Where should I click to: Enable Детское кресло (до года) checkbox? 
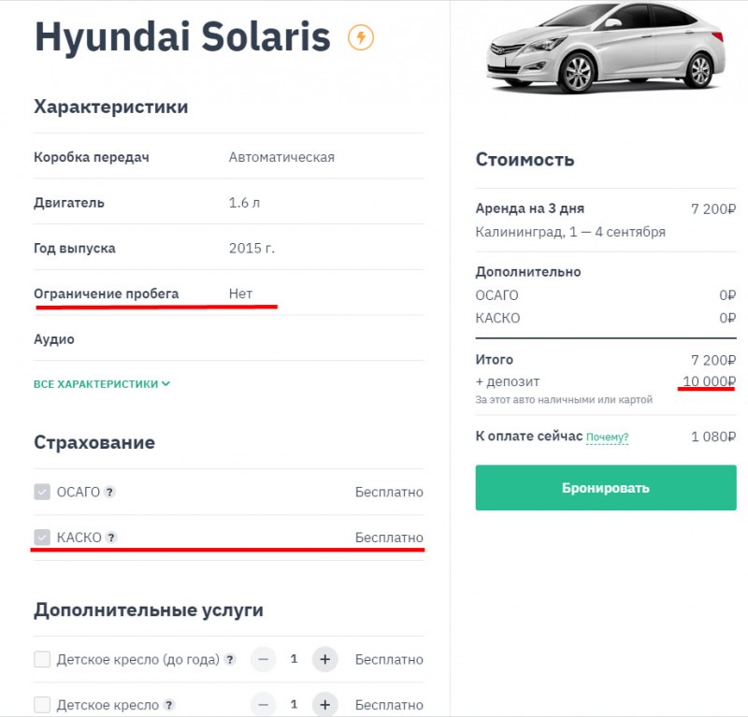coord(42,659)
